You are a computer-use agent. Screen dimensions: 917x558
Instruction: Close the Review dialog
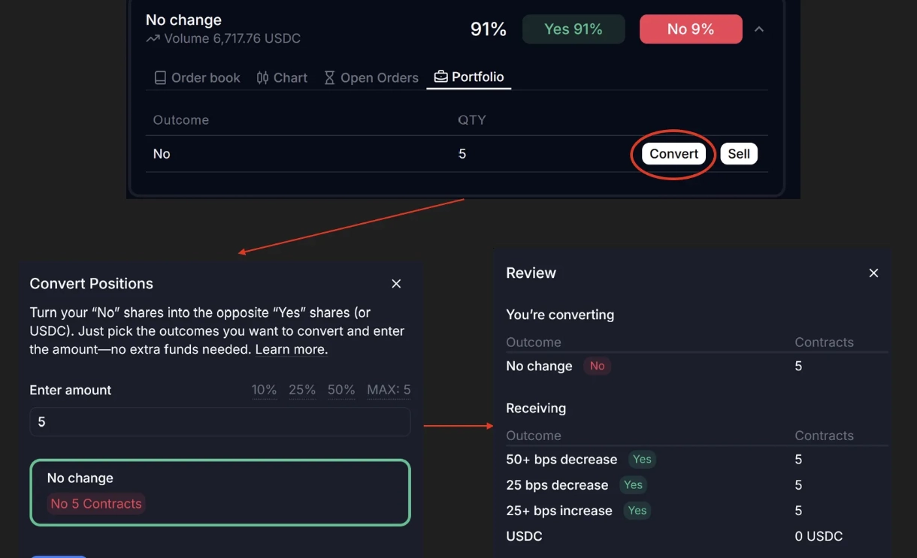coord(873,273)
